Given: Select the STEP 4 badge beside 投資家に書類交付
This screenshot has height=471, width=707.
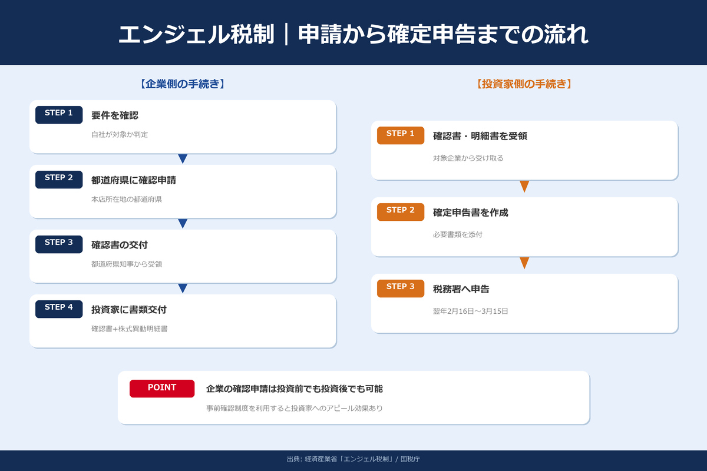Looking at the screenshot, I should pos(58,309).
